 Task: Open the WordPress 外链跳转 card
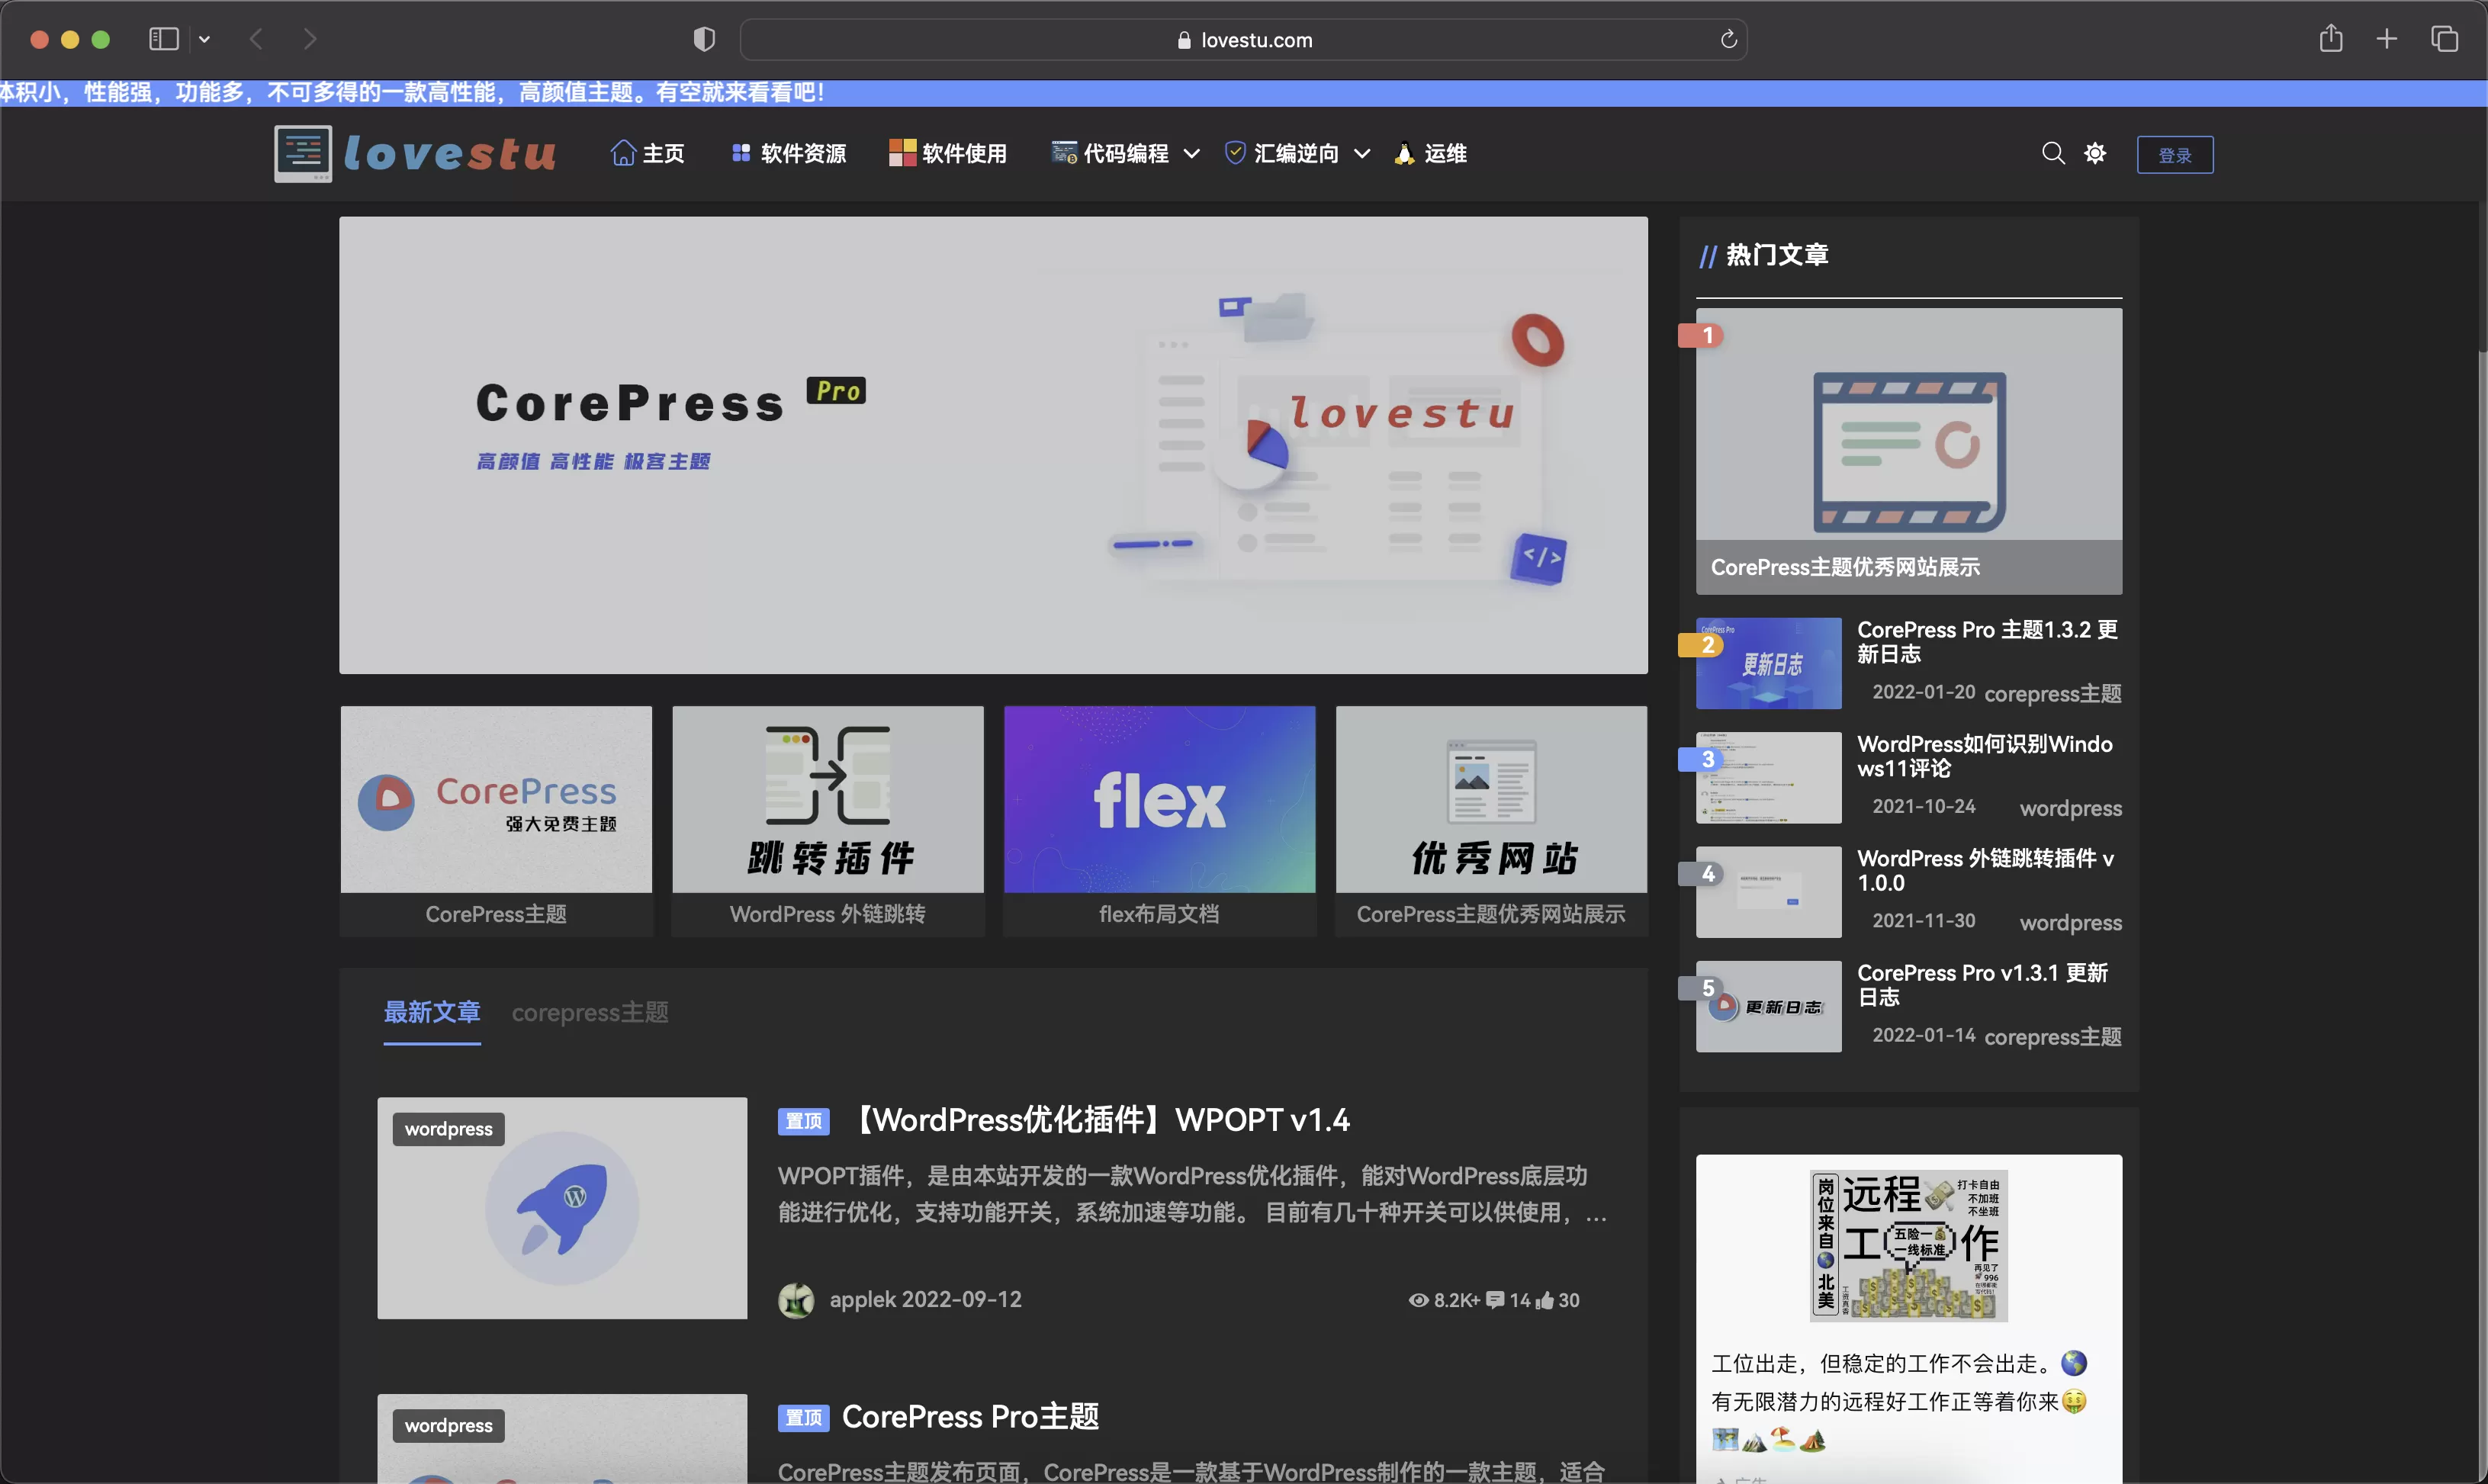coord(828,821)
